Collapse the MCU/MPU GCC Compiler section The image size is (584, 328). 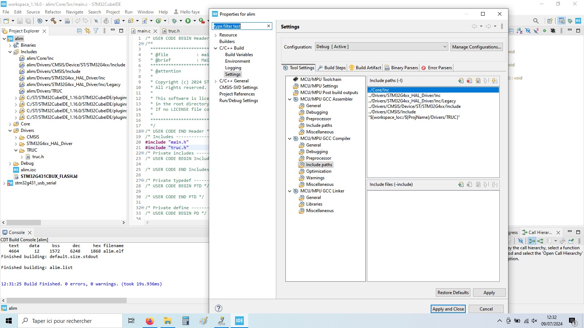[290, 138]
